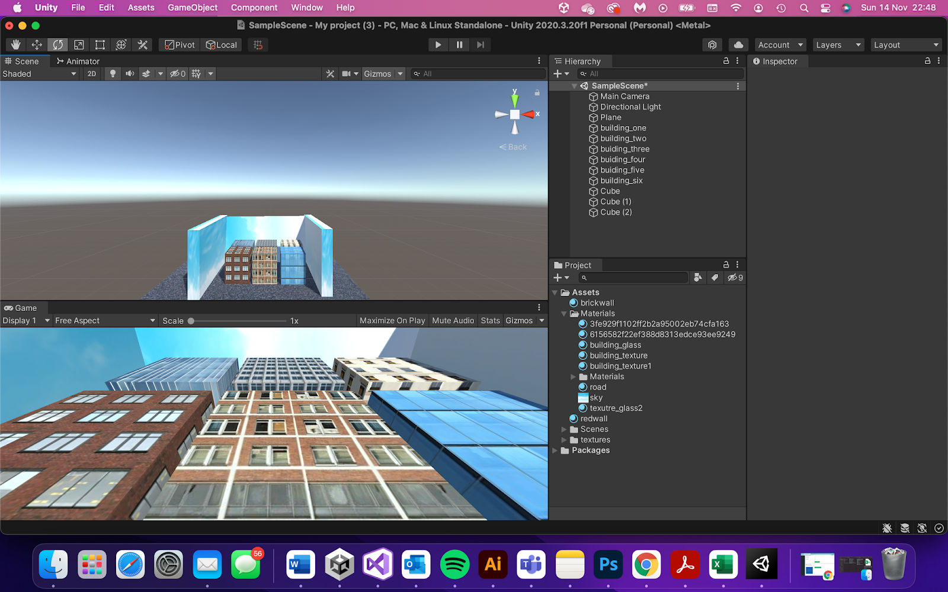Open Collab services icon
Screen dimensions: 948x592
(712, 45)
